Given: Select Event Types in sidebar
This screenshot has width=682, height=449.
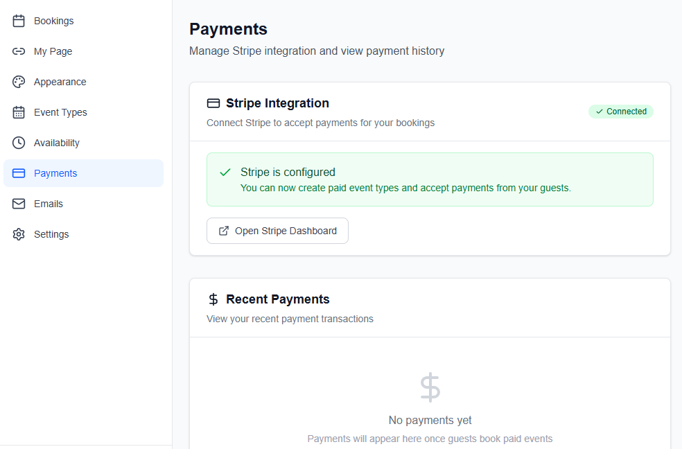Looking at the screenshot, I should 60,112.
